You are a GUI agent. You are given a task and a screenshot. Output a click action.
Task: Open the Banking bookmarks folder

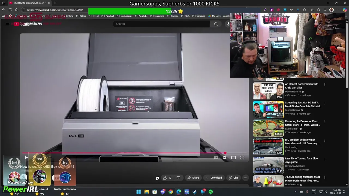(x=67, y=16)
